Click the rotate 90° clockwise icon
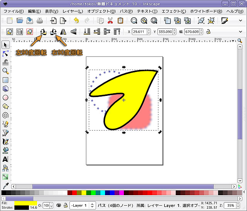The image size is (247, 211). pos(54,32)
